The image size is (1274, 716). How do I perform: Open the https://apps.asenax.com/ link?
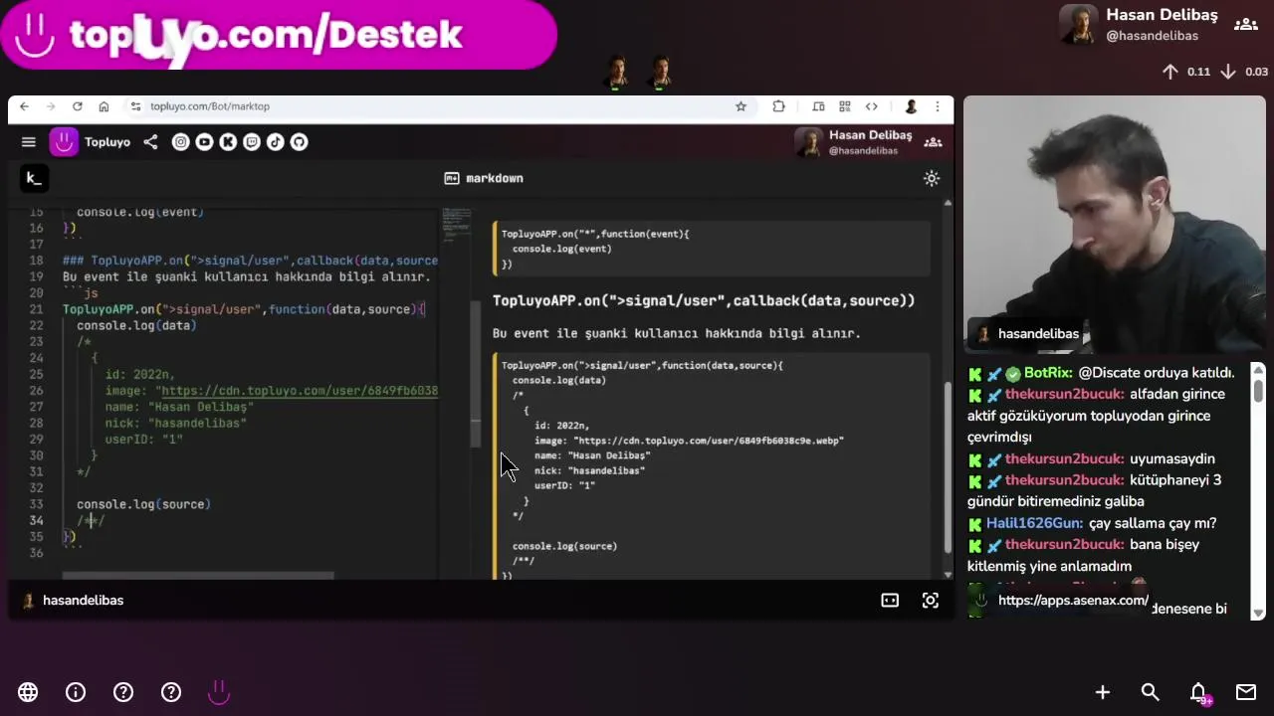coord(1073,601)
